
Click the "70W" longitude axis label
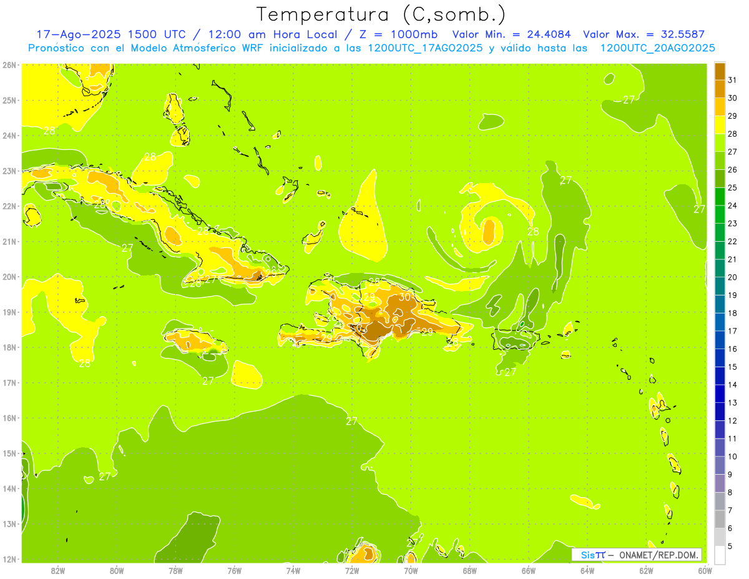tap(411, 570)
